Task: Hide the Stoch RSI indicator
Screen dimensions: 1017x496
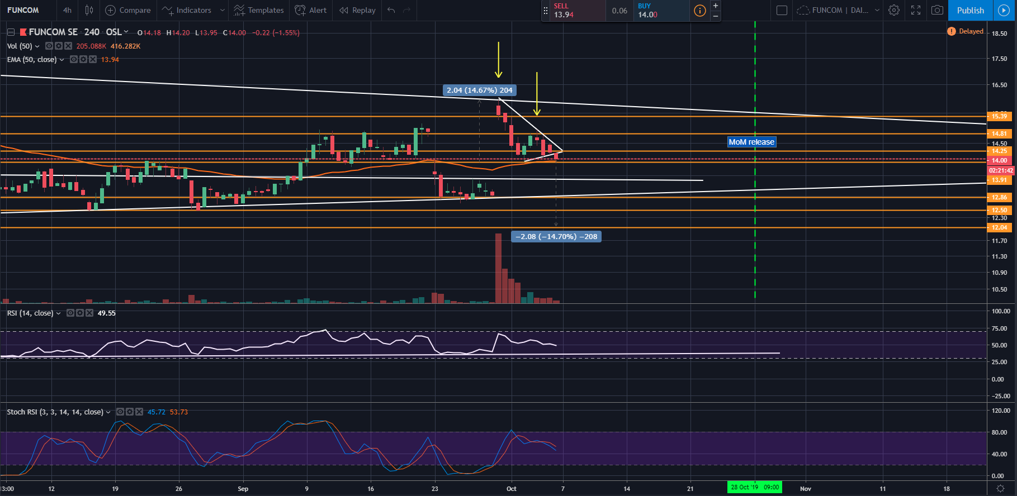Action: pyautogui.click(x=120, y=412)
